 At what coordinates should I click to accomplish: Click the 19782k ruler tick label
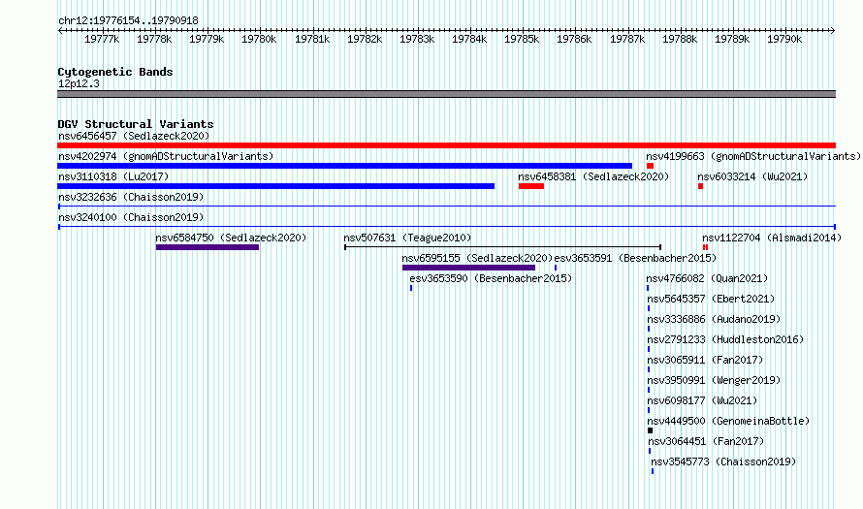click(x=365, y=39)
